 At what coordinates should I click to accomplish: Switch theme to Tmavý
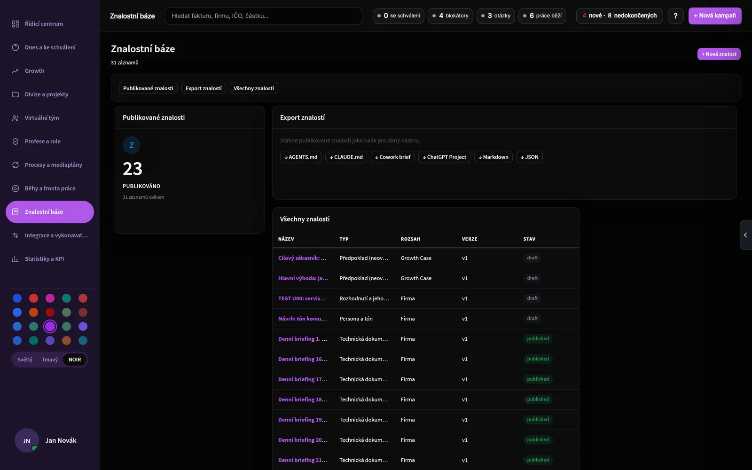(50, 360)
